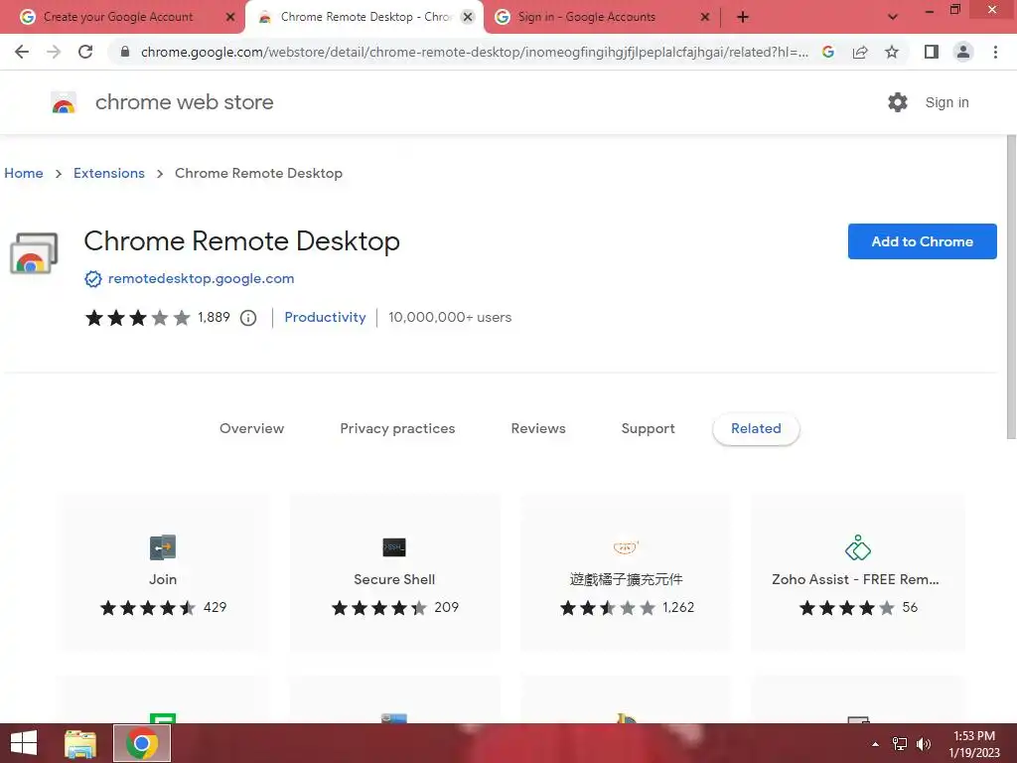
Task: Open the side panel icon
Action: click(932, 52)
